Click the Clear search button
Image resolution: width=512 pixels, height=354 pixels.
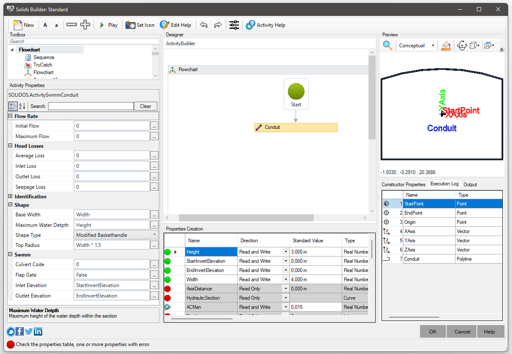[146, 106]
